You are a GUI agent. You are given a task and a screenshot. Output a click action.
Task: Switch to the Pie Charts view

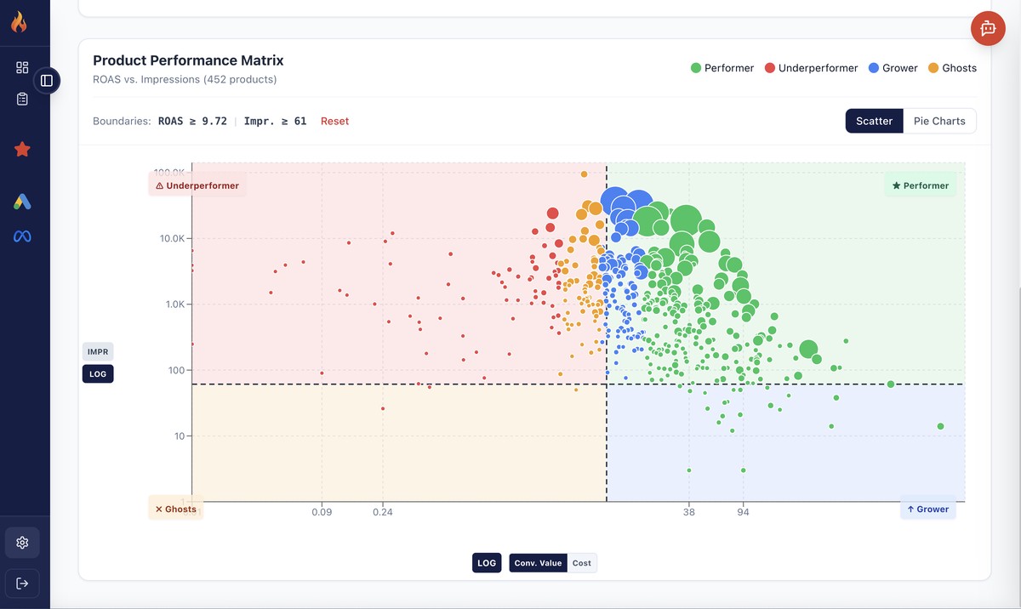[938, 121]
